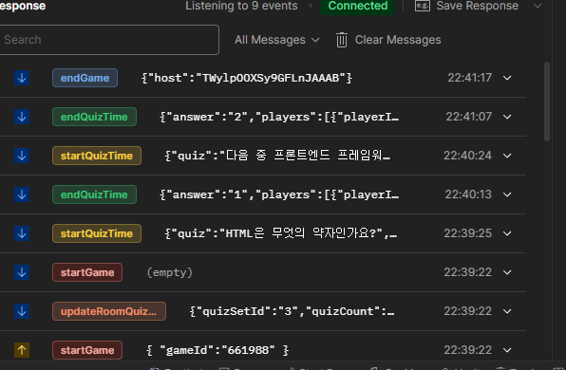Expand the updateRoomQuiz message chevron
Screen dimensions: 566x370
(x=507, y=311)
